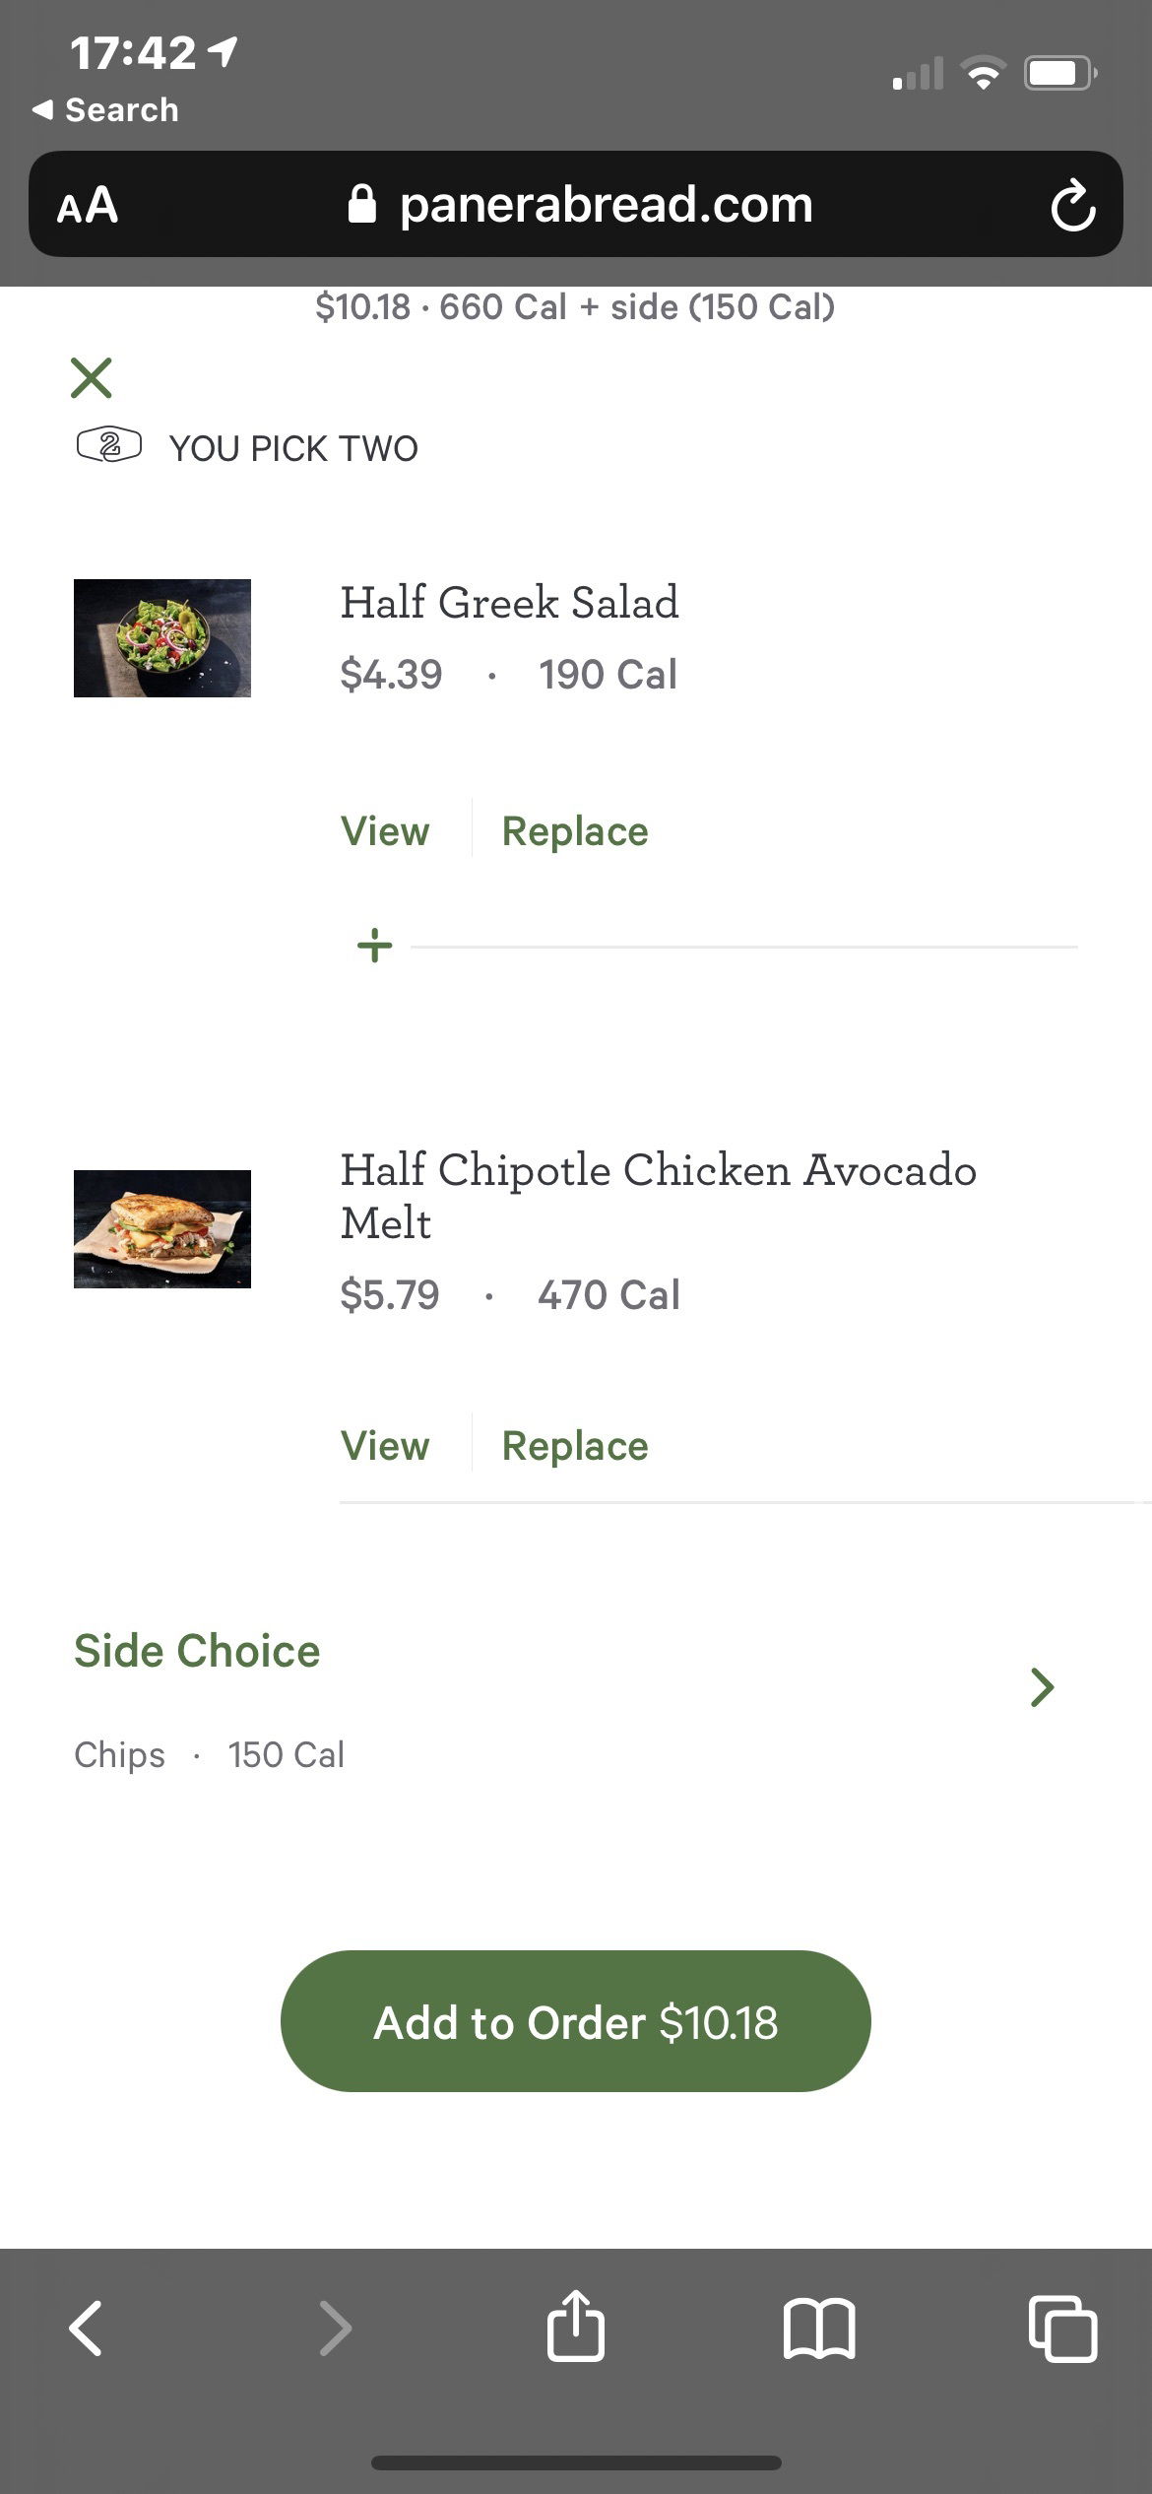Tap the Chipotle Chicken Melt thumbnail

[x=162, y=1229]
